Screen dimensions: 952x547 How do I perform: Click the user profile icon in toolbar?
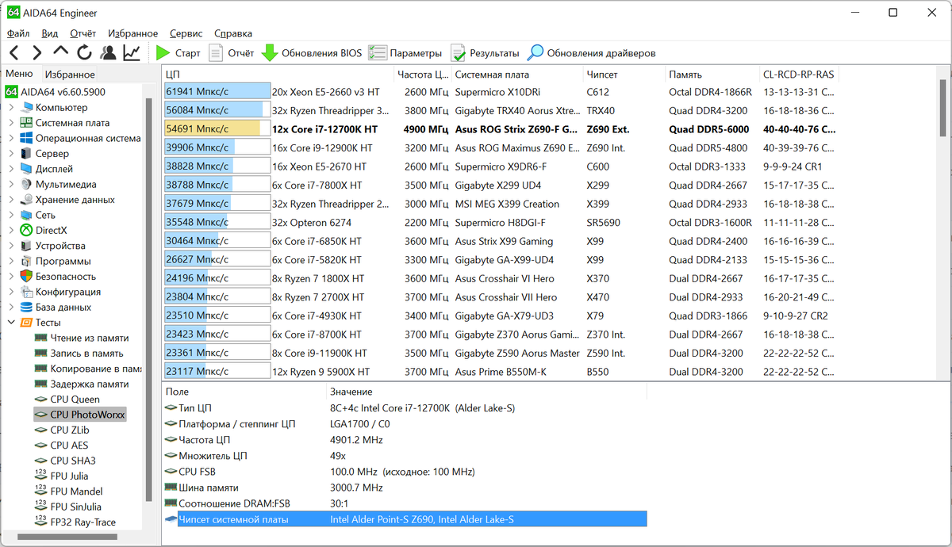108,53
